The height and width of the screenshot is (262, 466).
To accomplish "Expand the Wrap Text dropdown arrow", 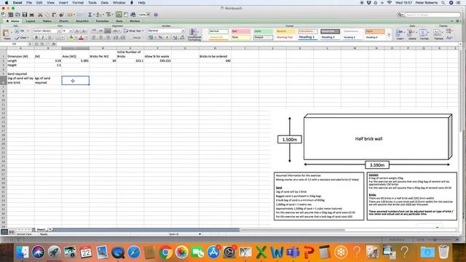I will pos(143,31).
